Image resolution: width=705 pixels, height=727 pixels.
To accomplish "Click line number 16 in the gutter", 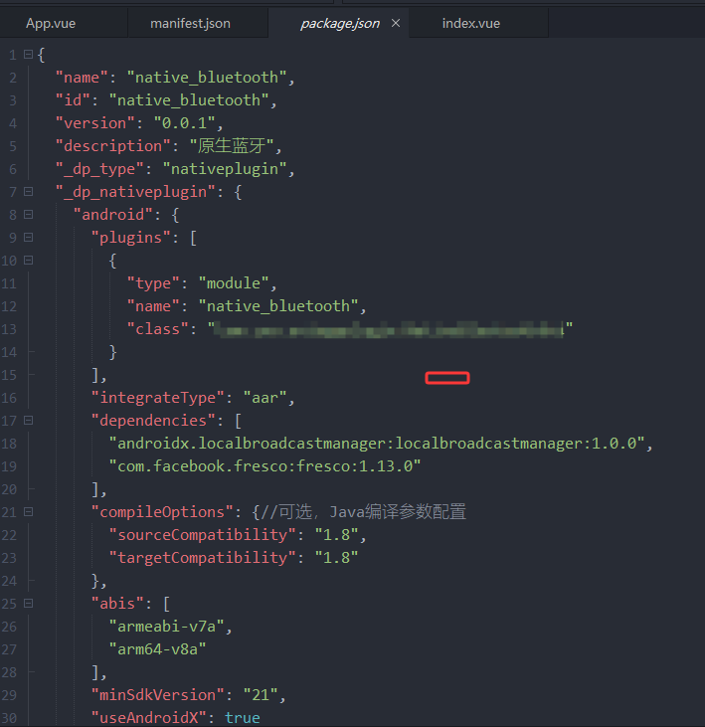I will [x=10, y=398].
